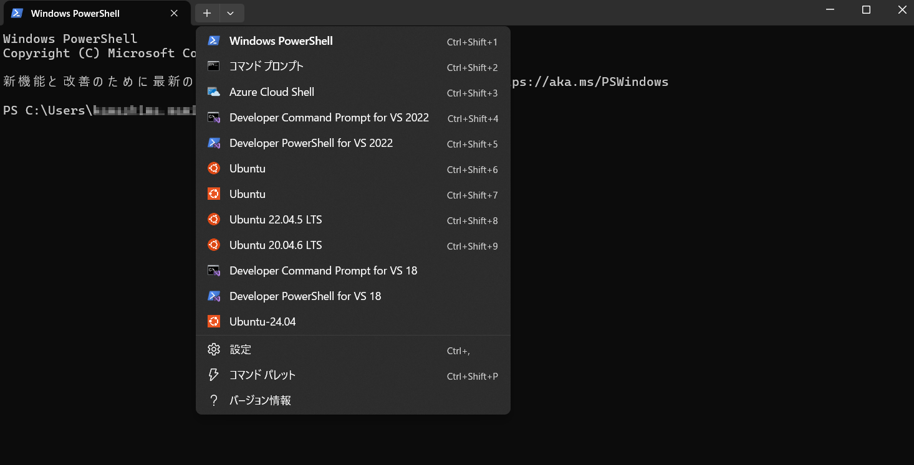Close the Windows PowerShell tab
Image resolution: width=914 pixels, height=465 pixels.
point(174,13)
